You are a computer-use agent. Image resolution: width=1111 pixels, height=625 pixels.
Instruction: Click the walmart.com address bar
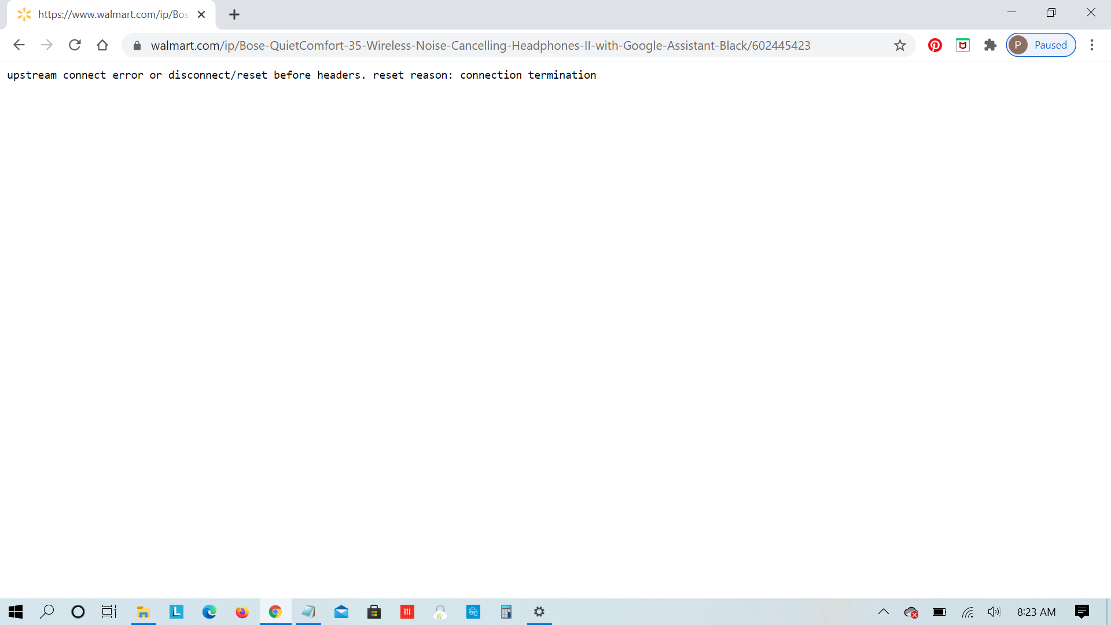[x=480, y=46]
